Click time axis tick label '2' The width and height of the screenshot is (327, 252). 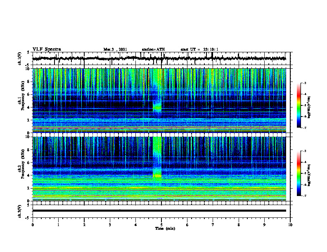[84, 225]
